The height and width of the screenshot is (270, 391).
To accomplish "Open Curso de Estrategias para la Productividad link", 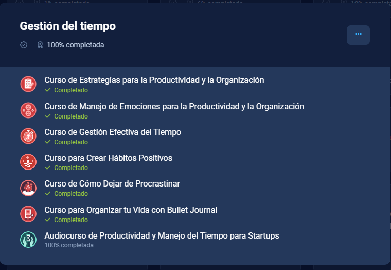I will 154,80.
